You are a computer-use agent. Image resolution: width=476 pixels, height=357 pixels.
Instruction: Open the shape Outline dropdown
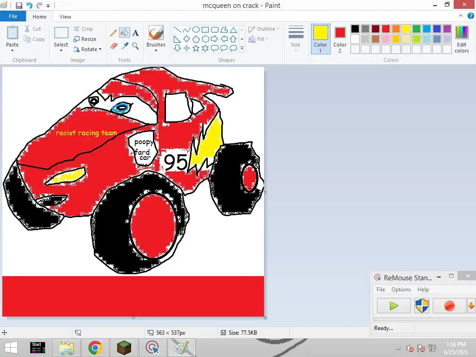tap(264, 29)
